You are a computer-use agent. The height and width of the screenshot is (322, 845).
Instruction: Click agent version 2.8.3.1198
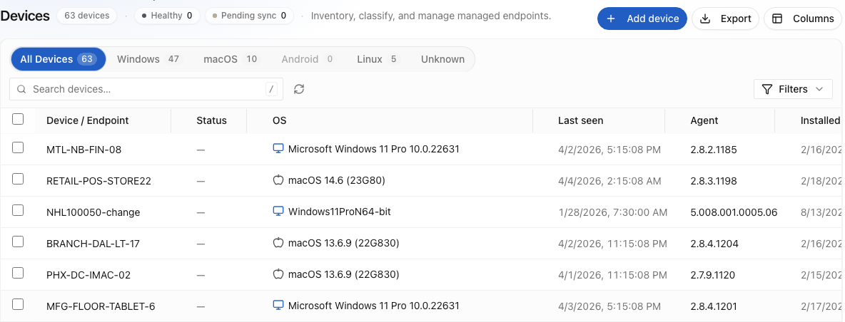tap(714, 181)
